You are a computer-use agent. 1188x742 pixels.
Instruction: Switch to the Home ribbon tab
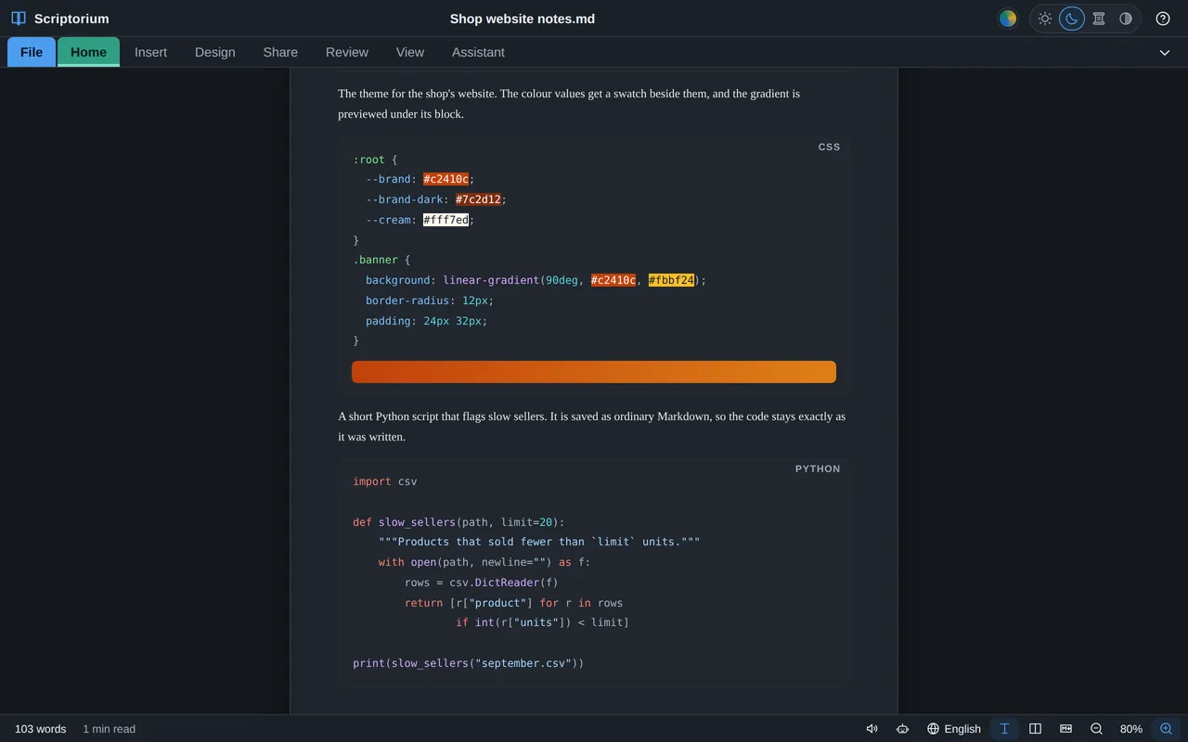88,52
